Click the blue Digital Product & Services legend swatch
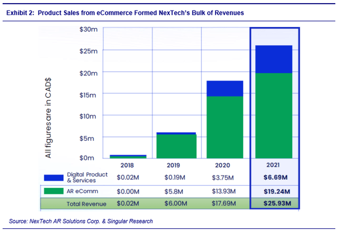 (54, 178)
